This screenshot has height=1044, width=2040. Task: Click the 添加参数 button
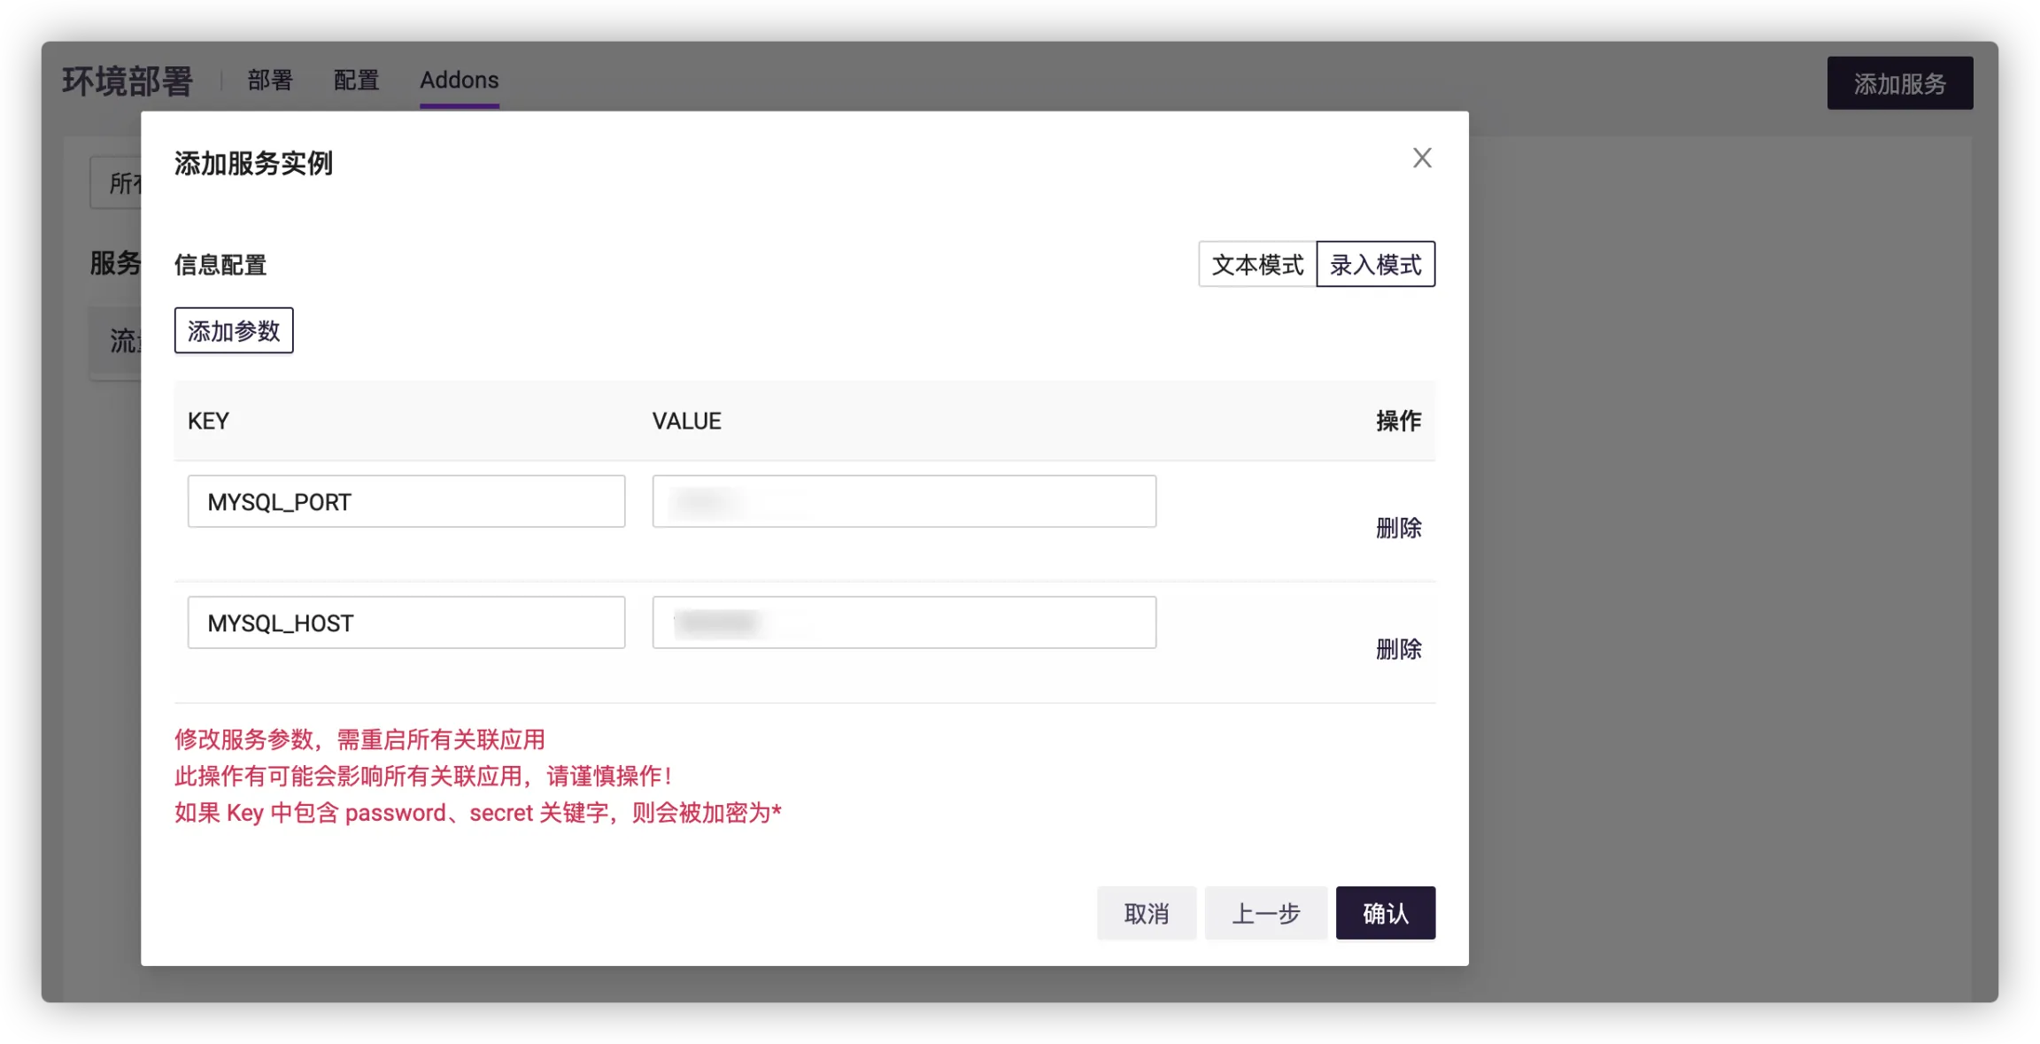pyautogui.click(x=234, y=331)
